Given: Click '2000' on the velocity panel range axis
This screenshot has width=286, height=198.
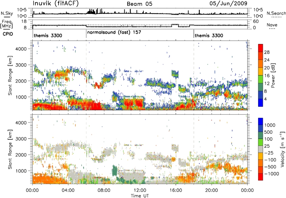Looking at the screenshot, I should 21,155.
